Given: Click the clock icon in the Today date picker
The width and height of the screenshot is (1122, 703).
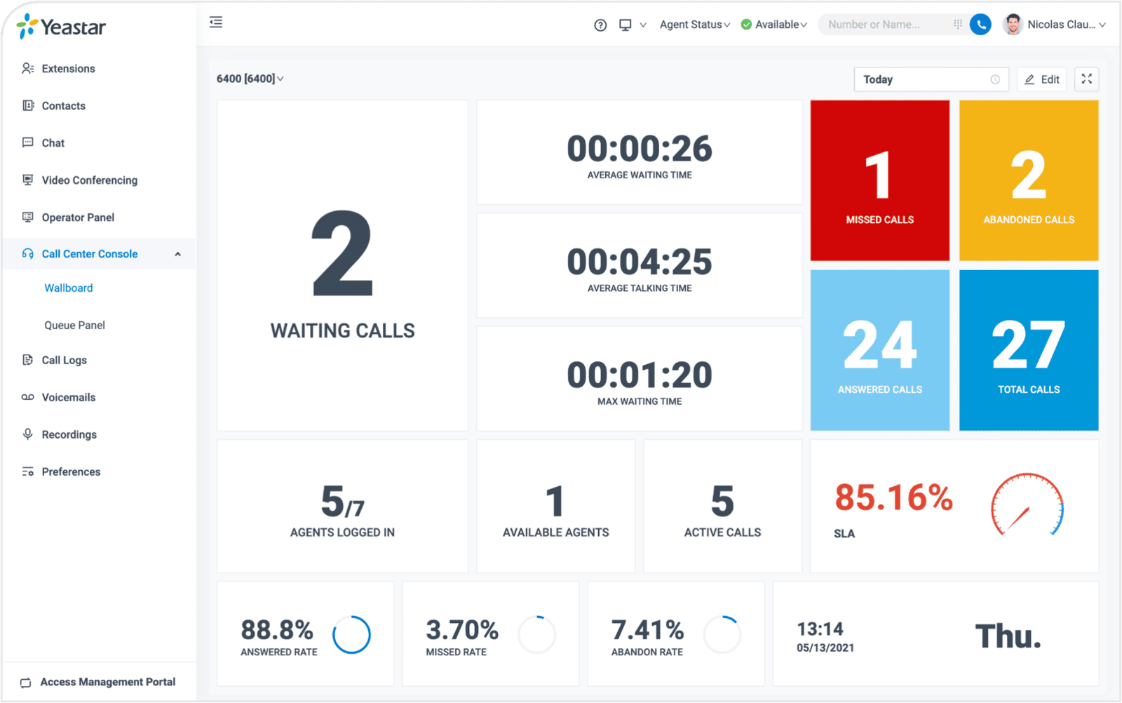Looking at the screenshot, I should tap(995, 79).
